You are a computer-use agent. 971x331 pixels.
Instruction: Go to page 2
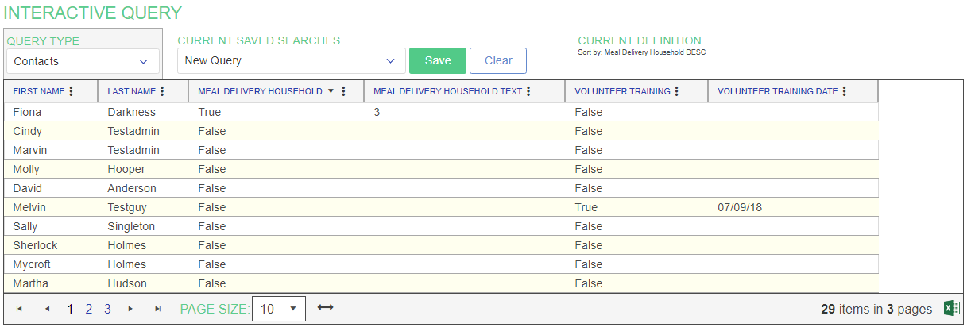tap(89, 309)
